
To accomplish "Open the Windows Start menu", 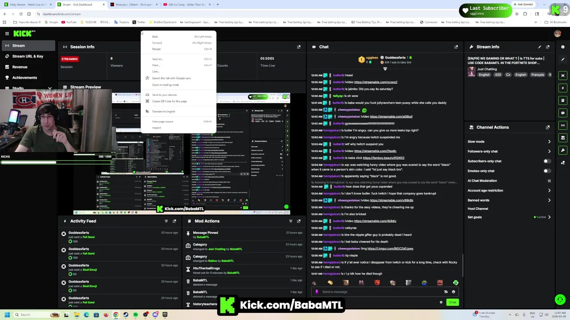I will click(x=7, y=315).
